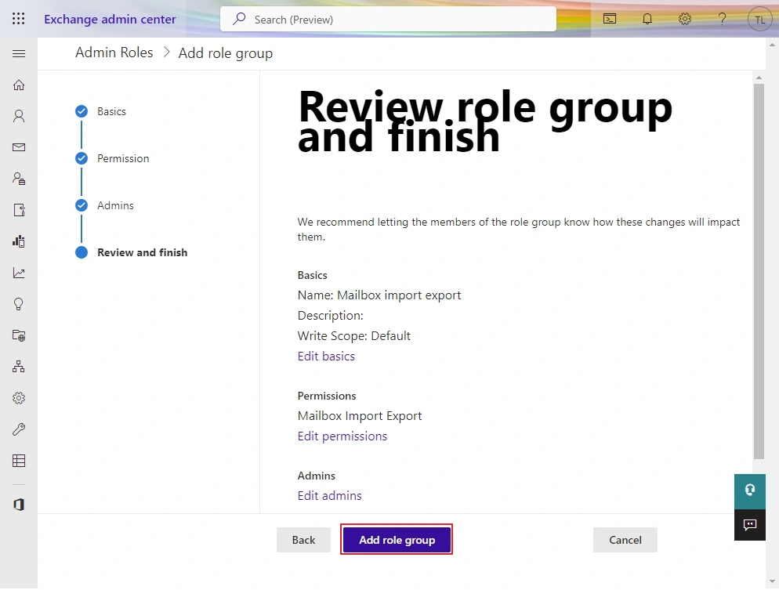Open the teal help assistant button

tap(750, 490)
